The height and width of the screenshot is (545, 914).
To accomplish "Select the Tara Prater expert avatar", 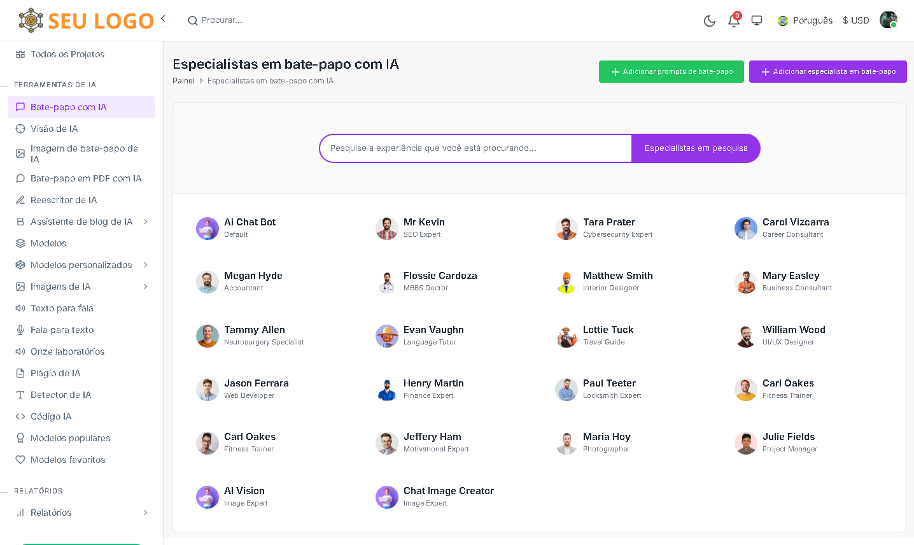I will point(566,229).
